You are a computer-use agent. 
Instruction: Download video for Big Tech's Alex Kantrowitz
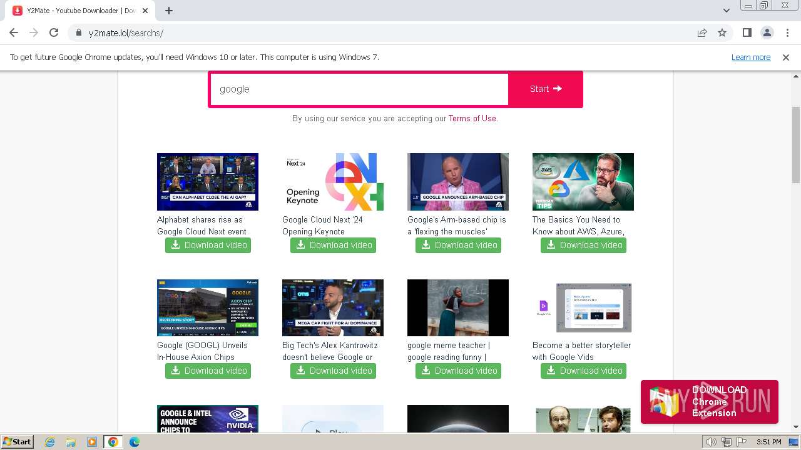[x=333, y=371]
